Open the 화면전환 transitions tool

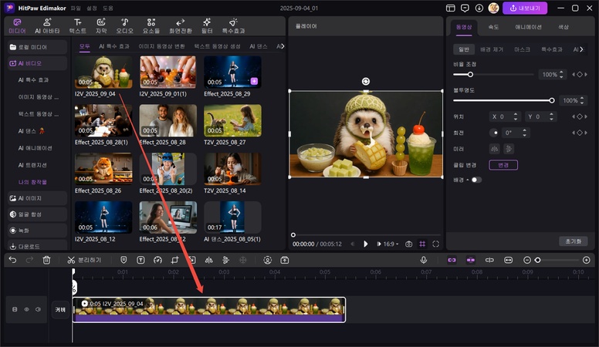tap(181, 26)
